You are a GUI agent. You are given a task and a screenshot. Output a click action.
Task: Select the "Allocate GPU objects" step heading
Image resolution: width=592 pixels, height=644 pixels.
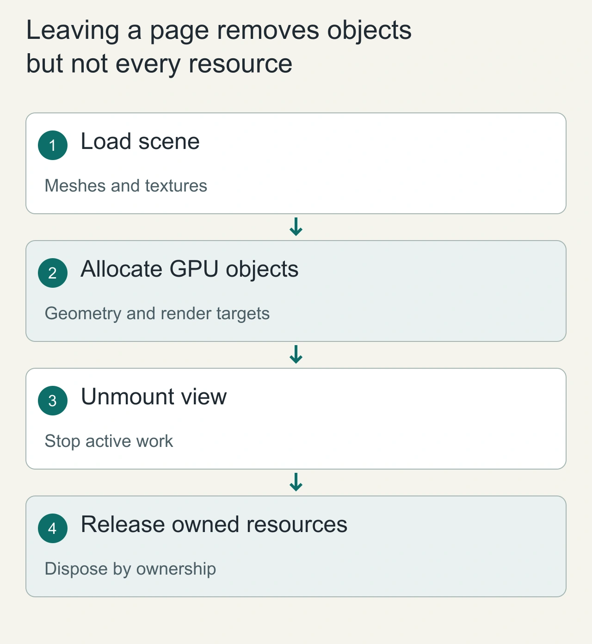(190, 269)
